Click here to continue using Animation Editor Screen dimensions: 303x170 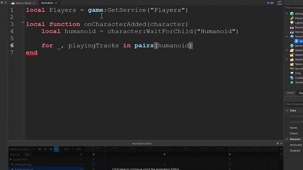pos(146,169)
